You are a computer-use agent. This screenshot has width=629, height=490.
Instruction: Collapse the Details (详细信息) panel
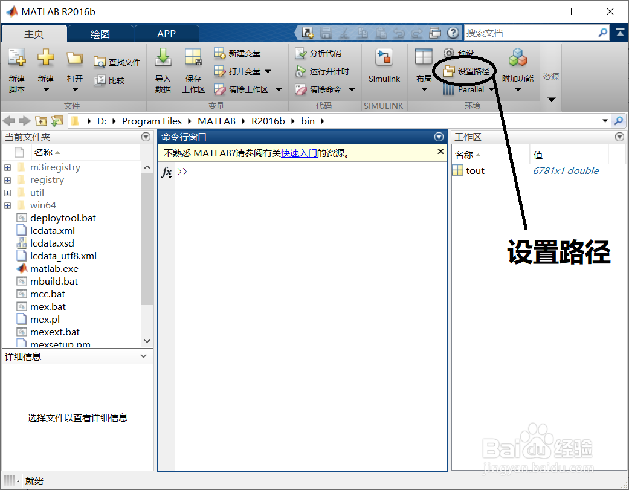pos(143,356)
